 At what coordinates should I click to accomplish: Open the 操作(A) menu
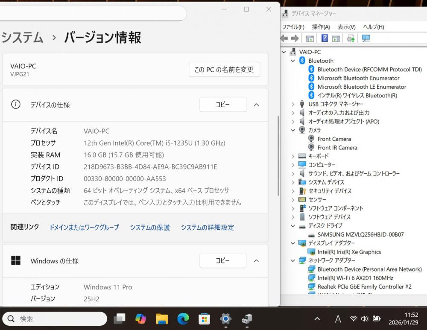coord(321,27)
